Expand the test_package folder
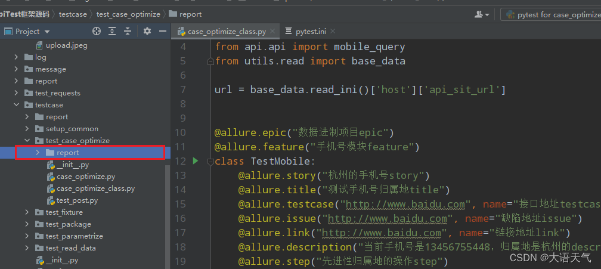Image resolution: width=601 pixels, height=269 pixels. [x=27, y=224]
